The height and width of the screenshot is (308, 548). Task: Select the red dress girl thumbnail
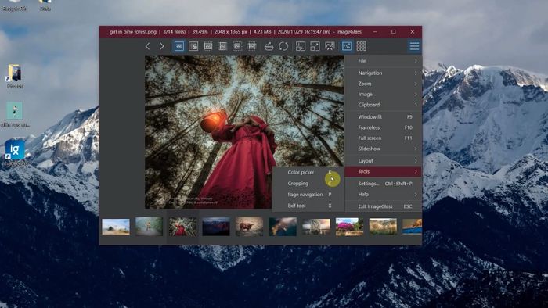click(x=182, y=227)
